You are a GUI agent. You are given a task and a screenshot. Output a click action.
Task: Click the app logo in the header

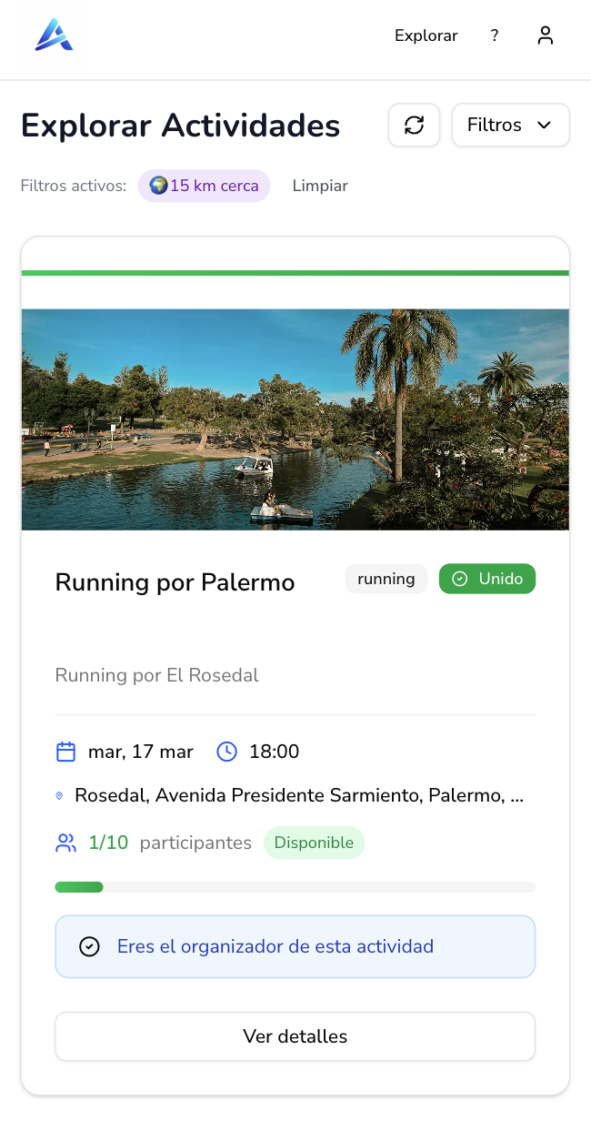tap(54, 35)
